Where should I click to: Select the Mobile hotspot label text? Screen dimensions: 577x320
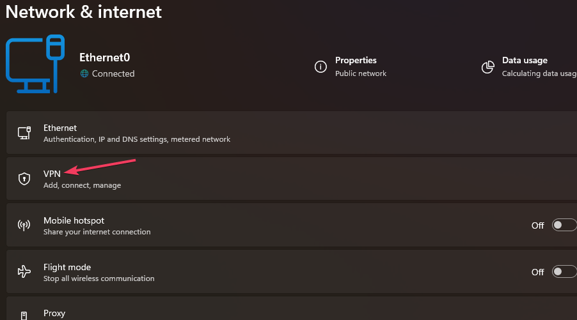[x=74, y=220]
